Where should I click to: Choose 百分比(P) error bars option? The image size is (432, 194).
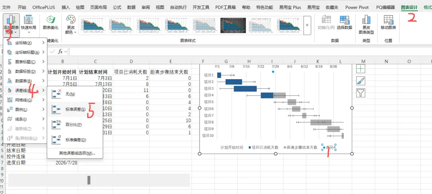point(75,124)
